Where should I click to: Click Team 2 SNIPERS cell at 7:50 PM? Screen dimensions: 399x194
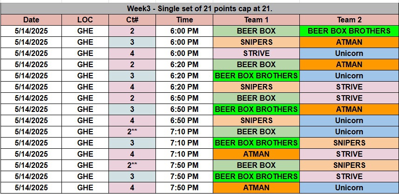click(x=349, y=166)
